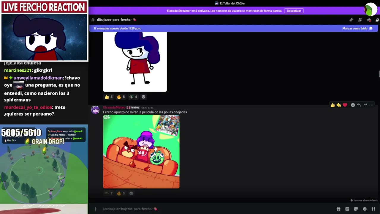Toggle the reaction with count 7
The height and width of the screenshot is (214, 380).
[x=108, y=193]
